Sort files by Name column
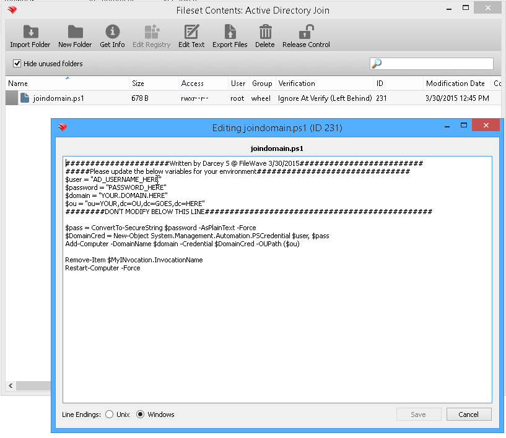The width and height of the screenshot is (506, 438). coord(67,84)
